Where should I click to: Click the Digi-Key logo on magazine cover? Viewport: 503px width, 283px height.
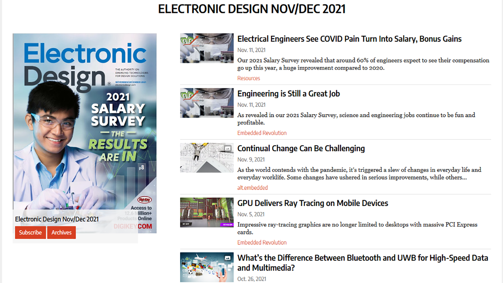pyautogui.click(x=144, y=199)
